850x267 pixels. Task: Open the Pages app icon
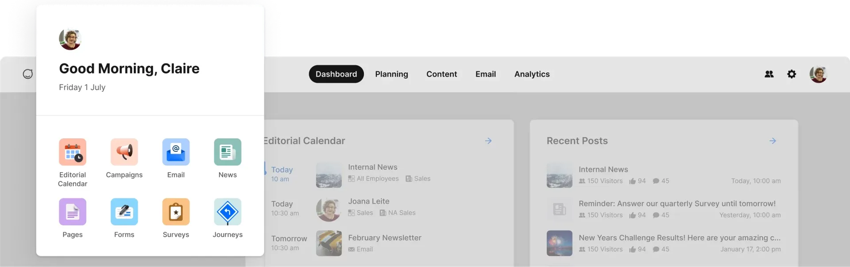click(73, 212)
